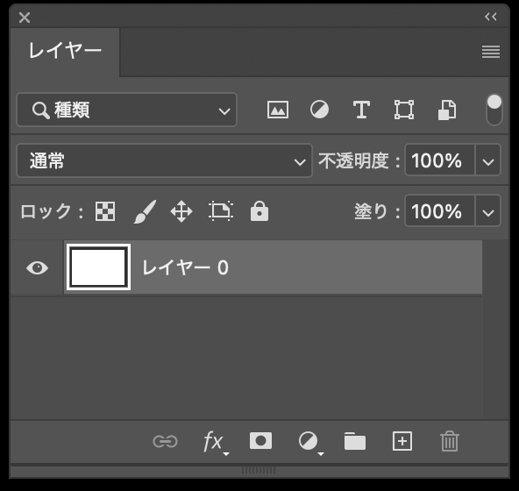Screen dimensions: 519x491
Task: Toggle lock all padlock icon
Action: 259,211
